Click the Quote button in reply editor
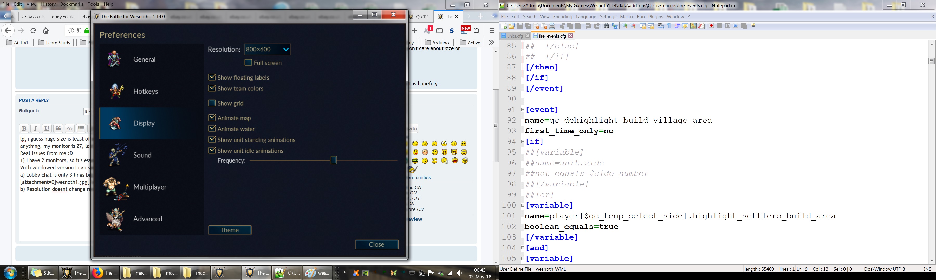936x280 pixels. pos(58,128)
